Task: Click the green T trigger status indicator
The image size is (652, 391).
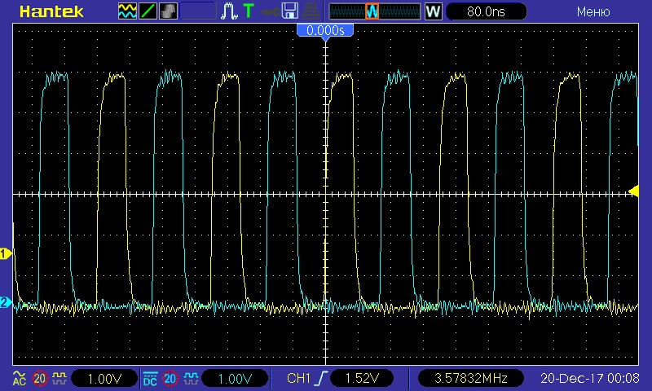Action: 249,11
